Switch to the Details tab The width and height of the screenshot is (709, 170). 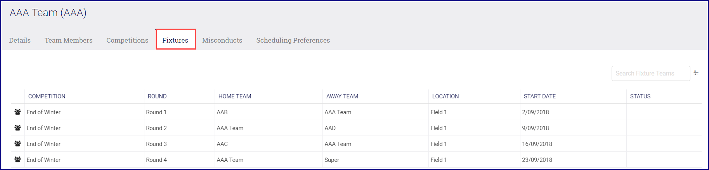click(20, 40)
